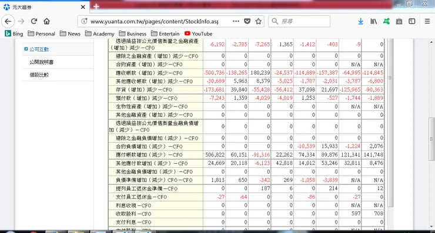
Task: Select row label 支付利息－CFO
Action: pos(133,222)
